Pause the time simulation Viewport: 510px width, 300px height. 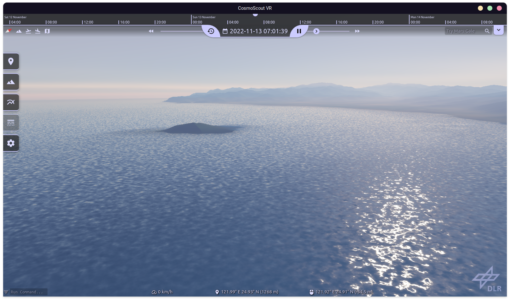pos(299,31)
